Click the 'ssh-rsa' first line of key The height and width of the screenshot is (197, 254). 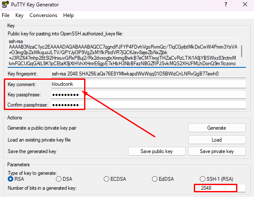16,41
